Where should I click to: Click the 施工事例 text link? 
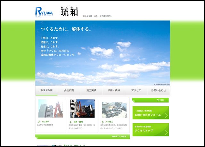coord(45,122)
